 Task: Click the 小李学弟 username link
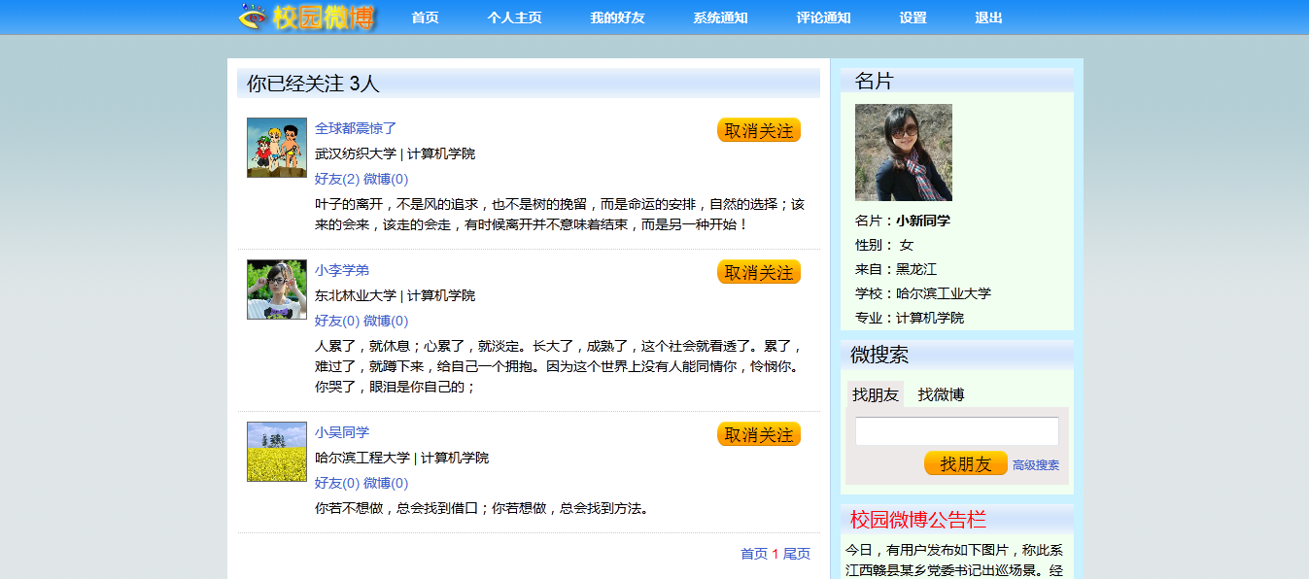coord(342,270)
